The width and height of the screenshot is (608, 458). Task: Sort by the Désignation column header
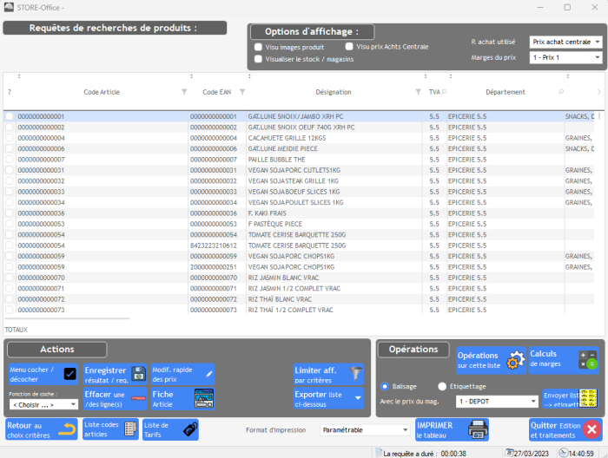333,92
